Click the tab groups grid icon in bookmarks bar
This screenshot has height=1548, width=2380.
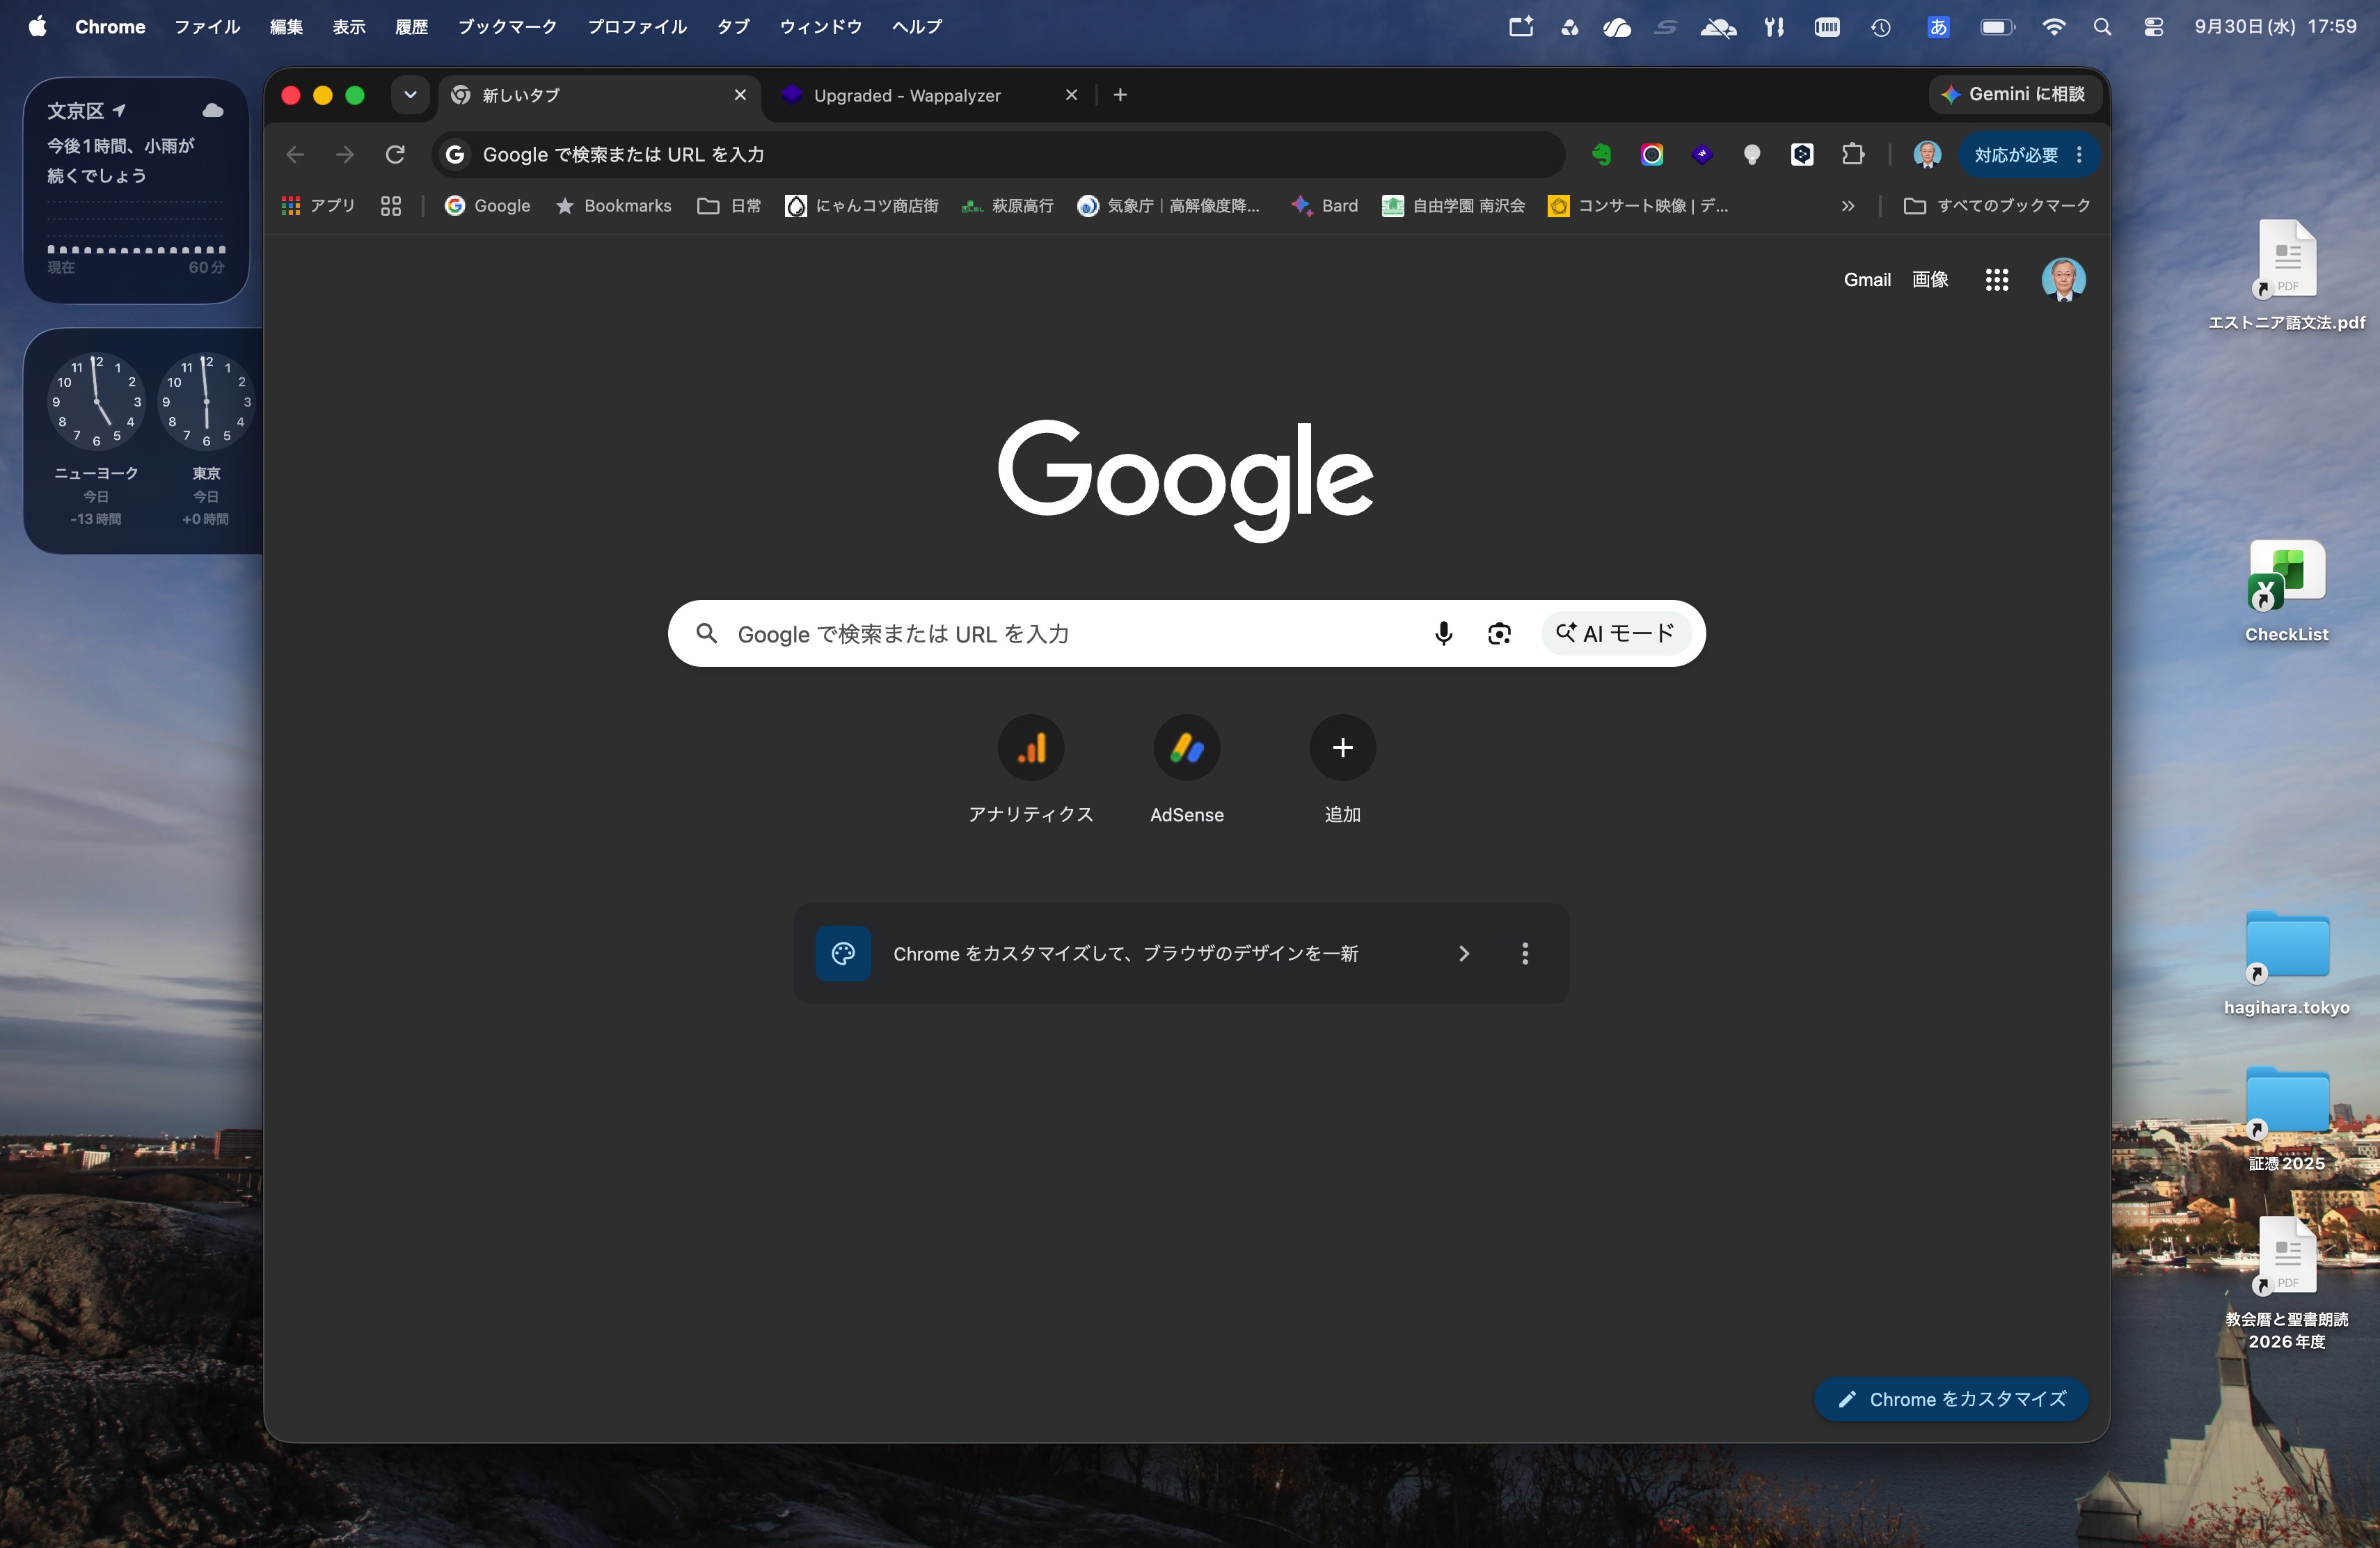click(x=391, y=206)
